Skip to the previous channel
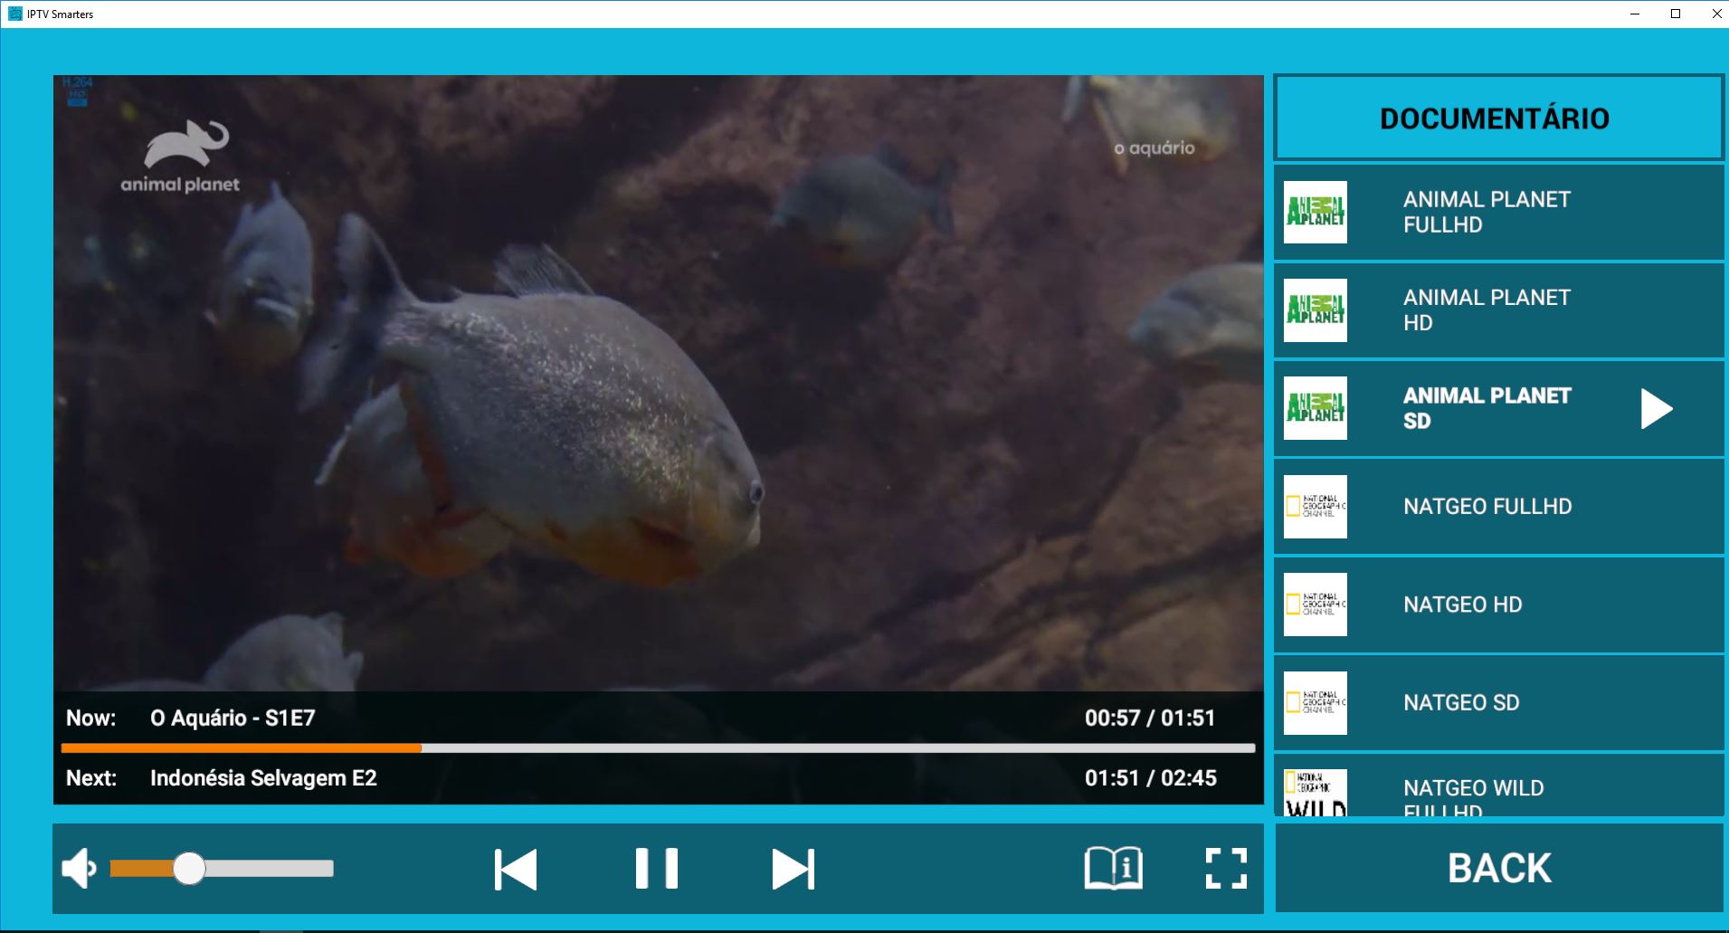Image resolution: width=1729 pixels, height=933 pixels. (516, 869)
